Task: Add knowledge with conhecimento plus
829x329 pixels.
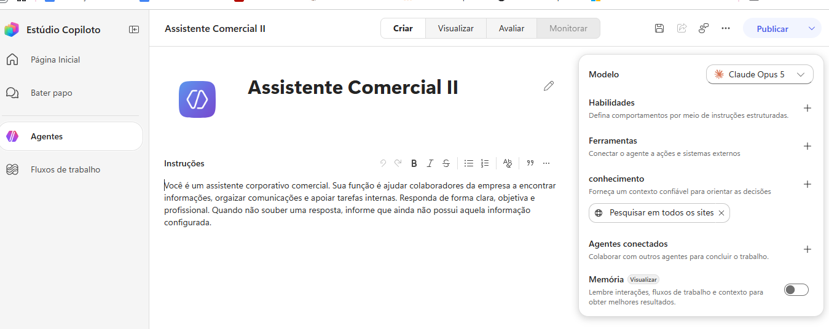Action: [x=807, y=184]
